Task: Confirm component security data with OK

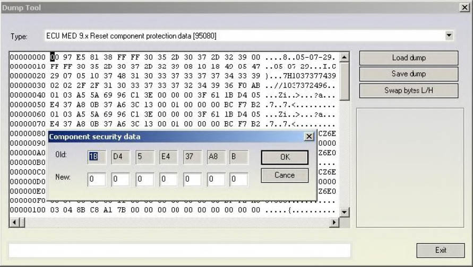Action: point(285,157)
